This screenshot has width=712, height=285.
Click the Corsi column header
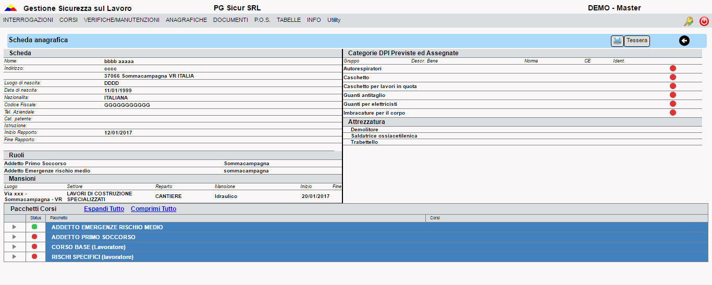point(567,218)
